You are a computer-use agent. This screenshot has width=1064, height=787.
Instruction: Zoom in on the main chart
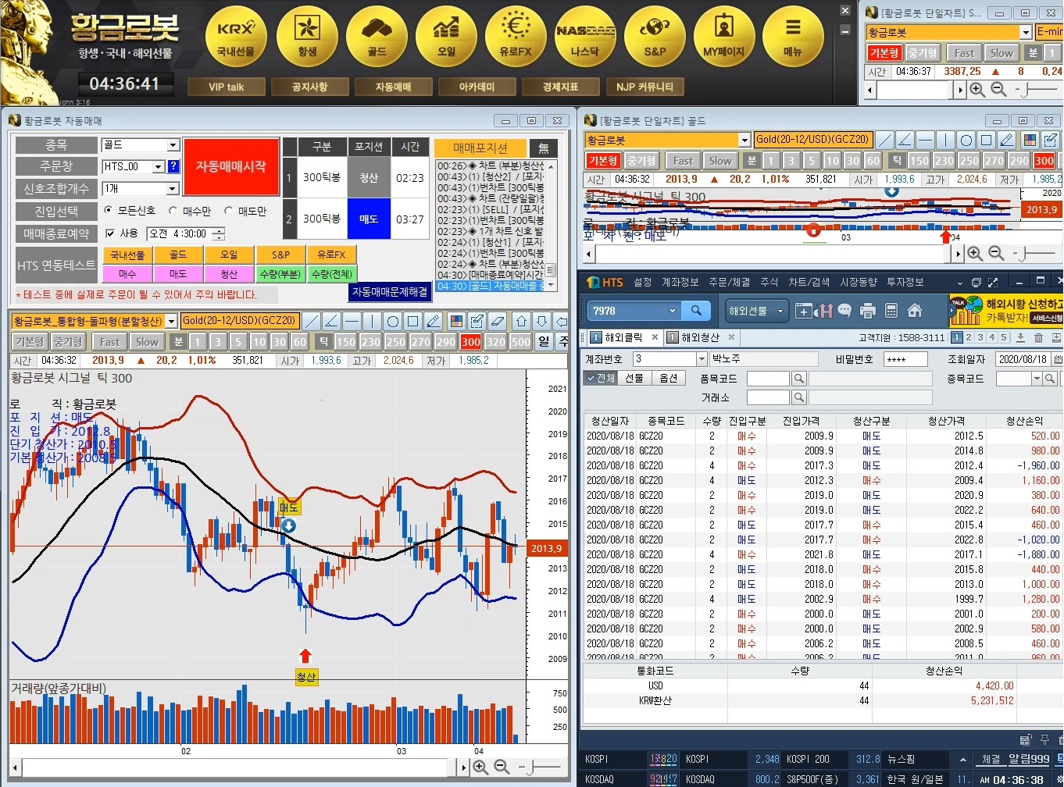tap(480, 767)
